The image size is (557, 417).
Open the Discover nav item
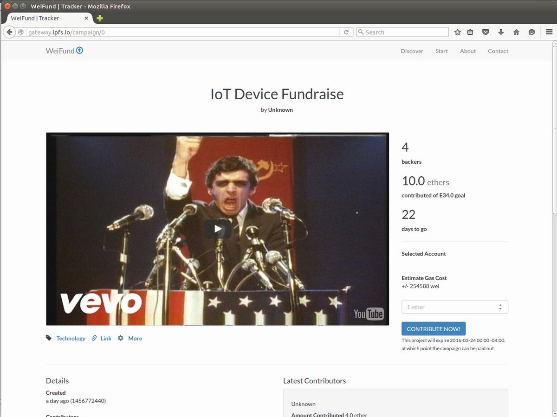point(412,51)
